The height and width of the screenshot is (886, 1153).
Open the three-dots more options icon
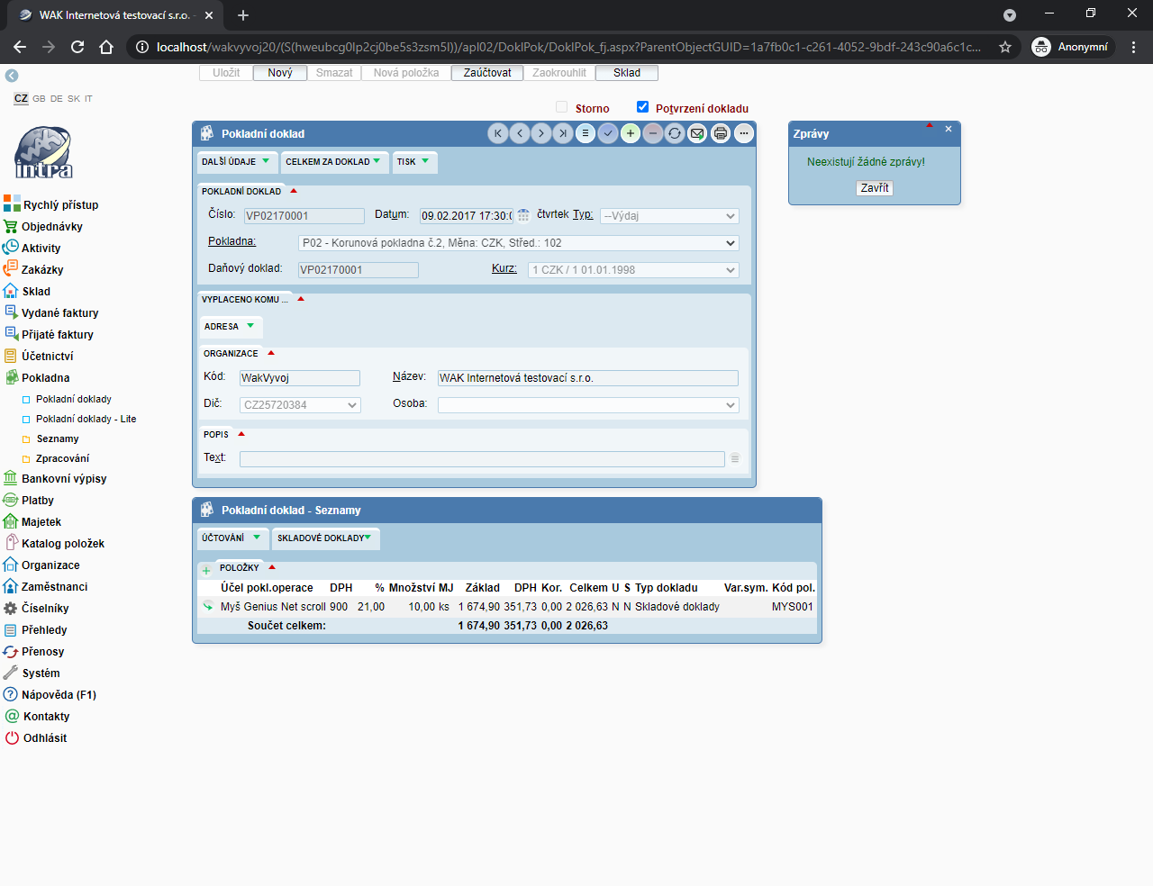743,134
